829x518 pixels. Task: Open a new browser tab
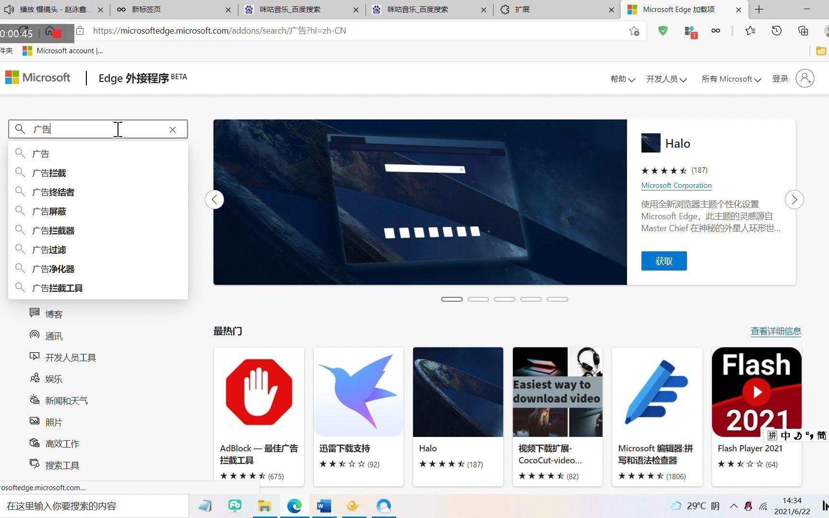(759, 10)
